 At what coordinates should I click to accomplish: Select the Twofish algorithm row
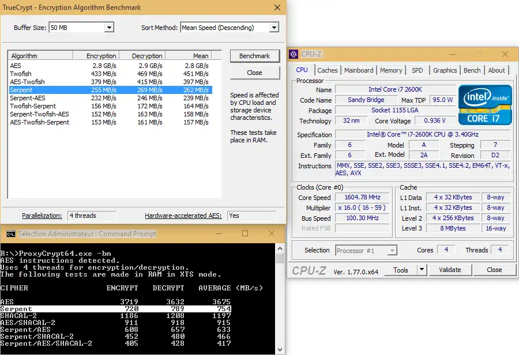[110, 74]
